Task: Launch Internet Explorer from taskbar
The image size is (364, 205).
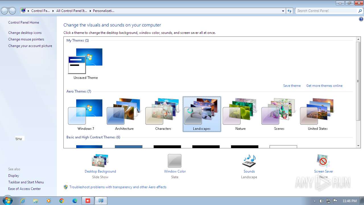Action: click(x=22, y=201)
